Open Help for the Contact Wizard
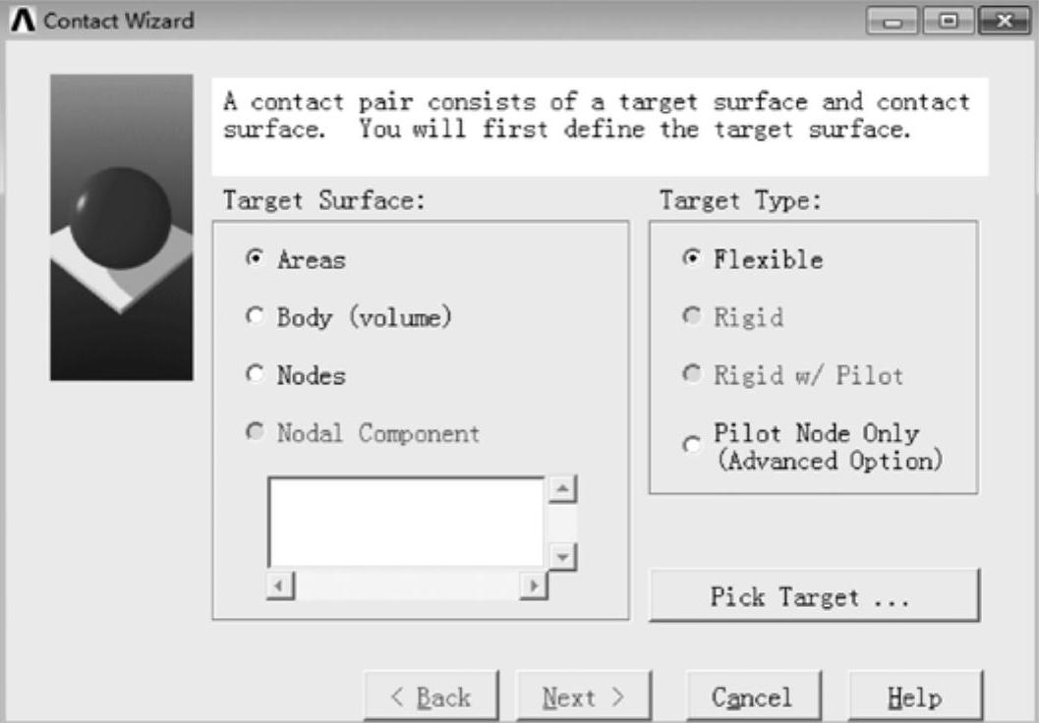Image resolution: width=1039 pixels, height=723 pixels. coord(915,697)
